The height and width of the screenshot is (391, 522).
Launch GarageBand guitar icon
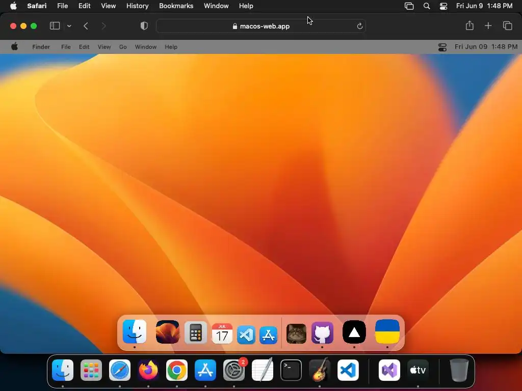[320, 370]
